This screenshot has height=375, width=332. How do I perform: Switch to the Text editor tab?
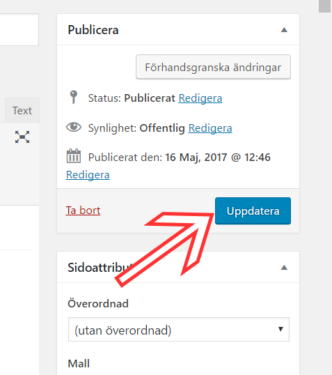coord(22,110)
